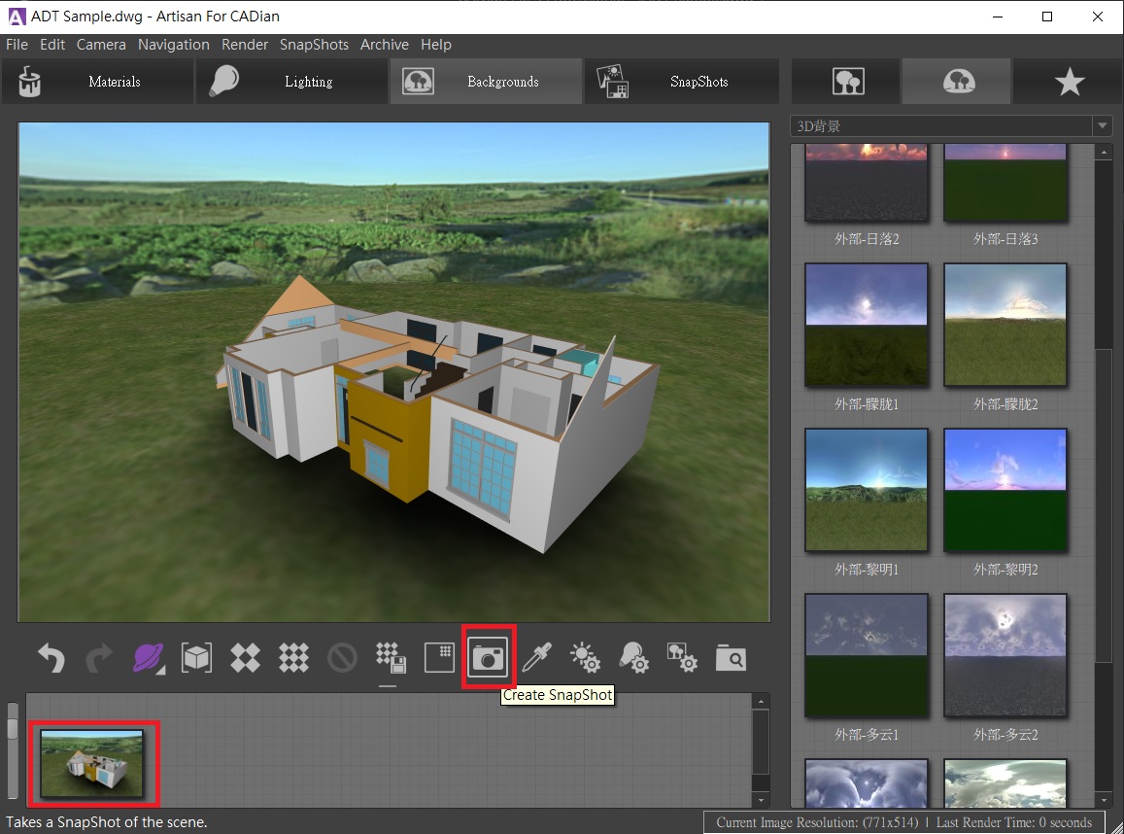Show favorites with the star tab

pos(1069,83)
